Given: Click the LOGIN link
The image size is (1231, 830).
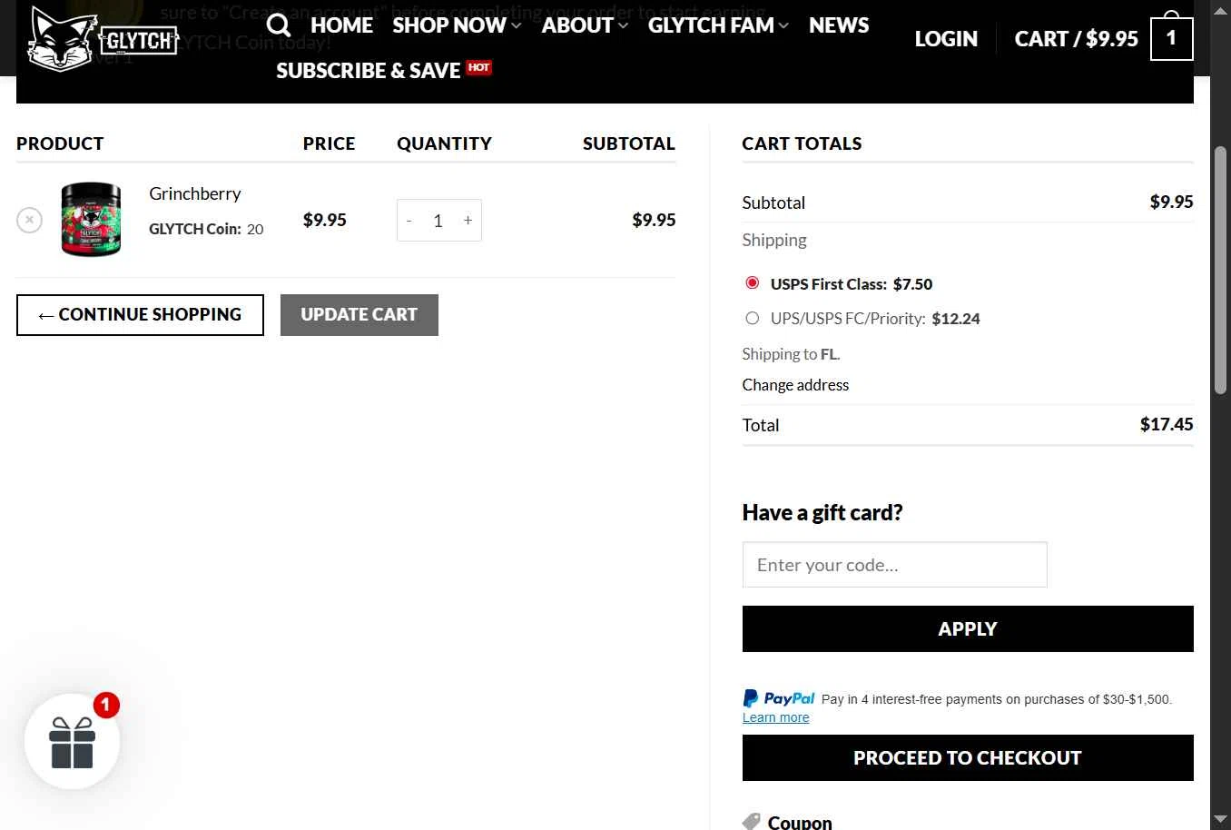Looking at the screenshot, I should click(946, 38).
